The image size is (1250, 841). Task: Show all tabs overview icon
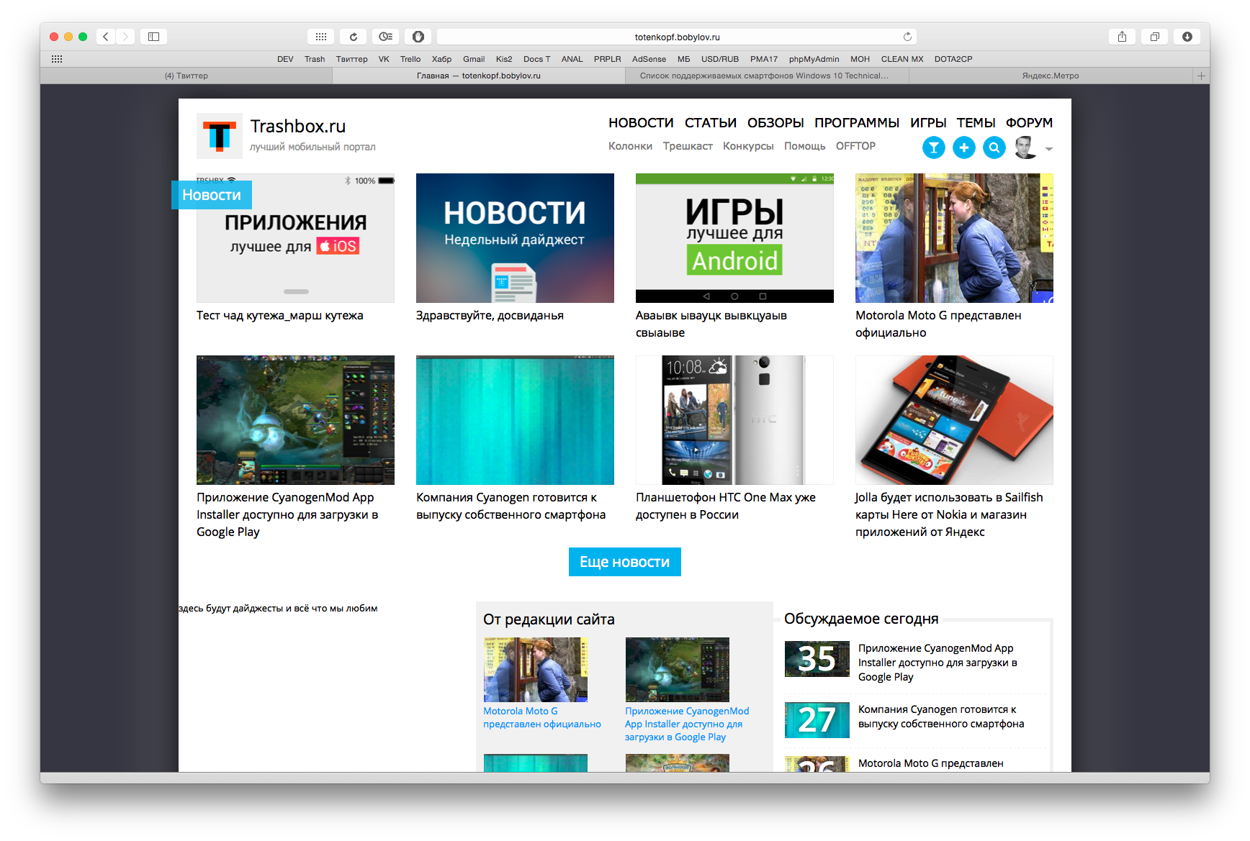tap(1154, 37)
